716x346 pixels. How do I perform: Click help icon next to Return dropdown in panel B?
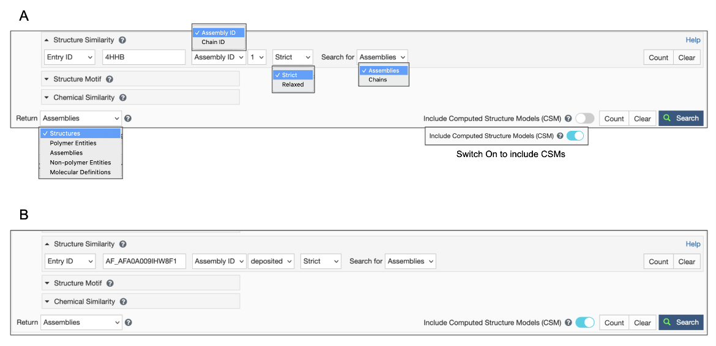click(129, 323)
